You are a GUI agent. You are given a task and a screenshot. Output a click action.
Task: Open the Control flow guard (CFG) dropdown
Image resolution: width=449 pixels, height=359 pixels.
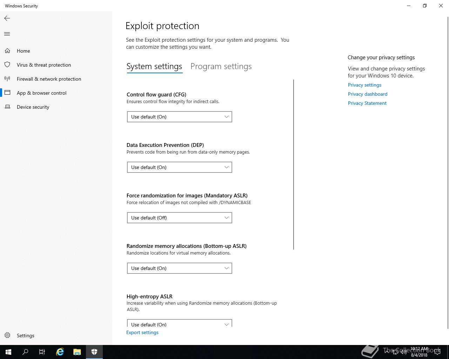[x=180, y=117]
